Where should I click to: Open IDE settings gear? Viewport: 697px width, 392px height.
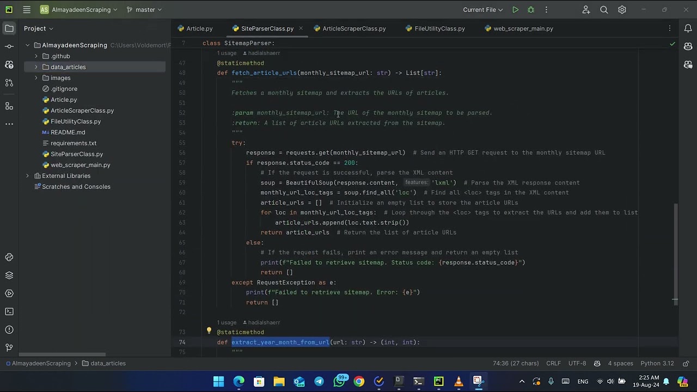tap(622, 9)
